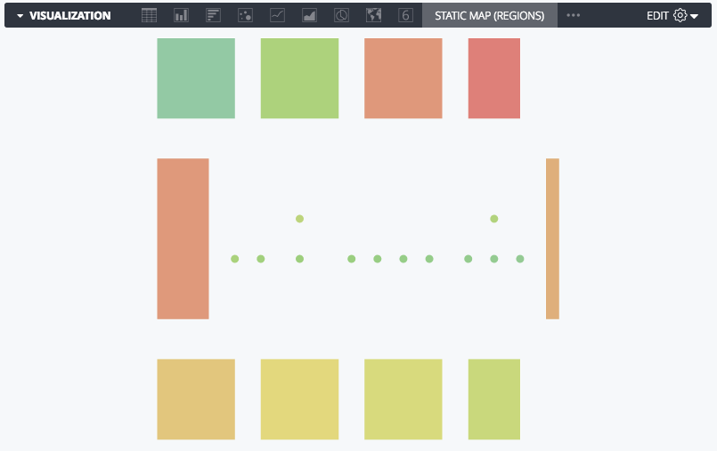This screenshot has width=717, height=451.
Task: Click the tall orange left region
Action: pos(183,238)
